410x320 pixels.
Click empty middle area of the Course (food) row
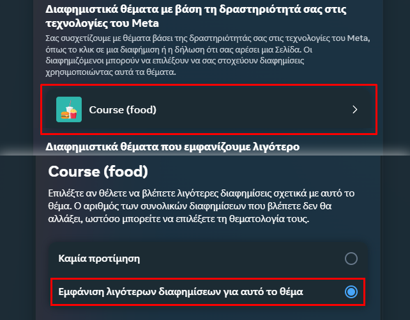[251, 109]
